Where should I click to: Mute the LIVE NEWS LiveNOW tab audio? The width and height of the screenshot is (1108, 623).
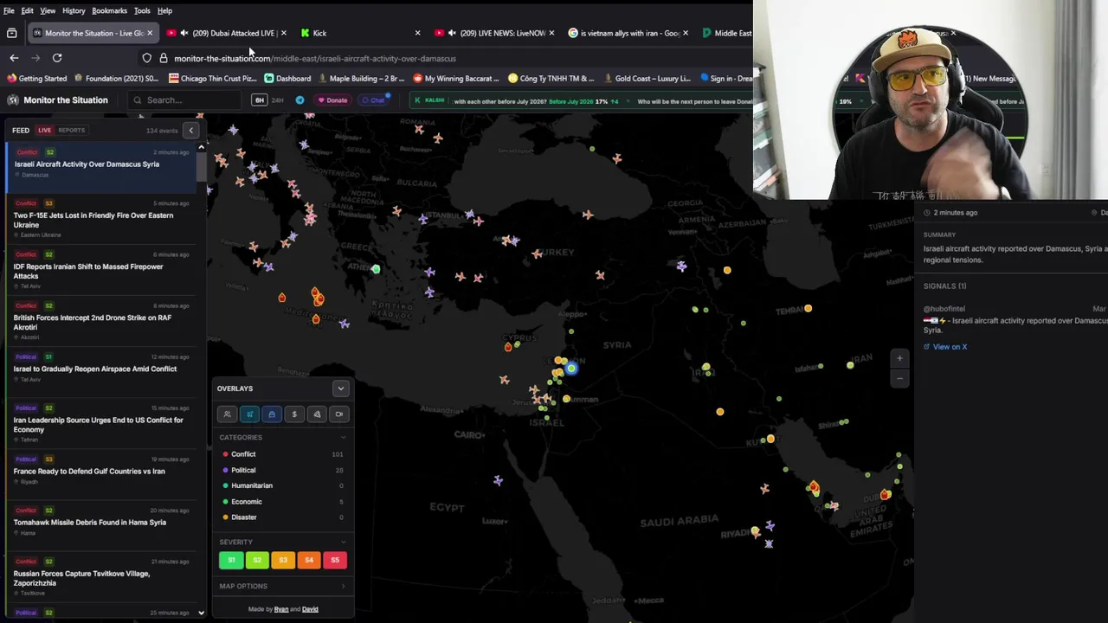click(452, 33)
